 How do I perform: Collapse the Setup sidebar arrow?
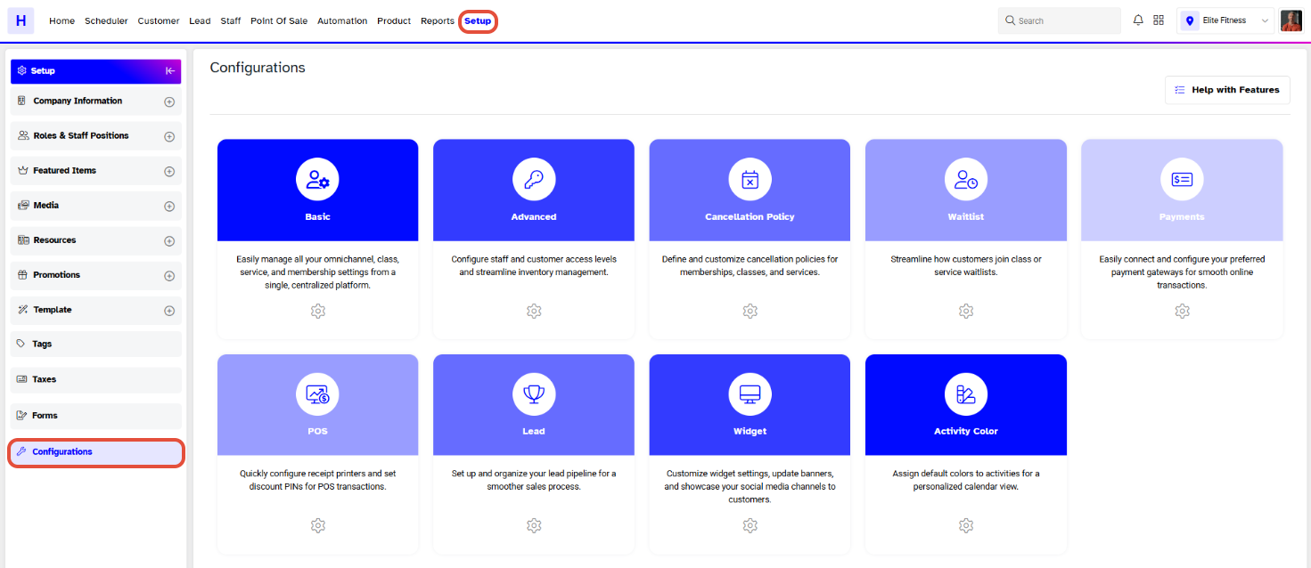(x=170, y=71)
